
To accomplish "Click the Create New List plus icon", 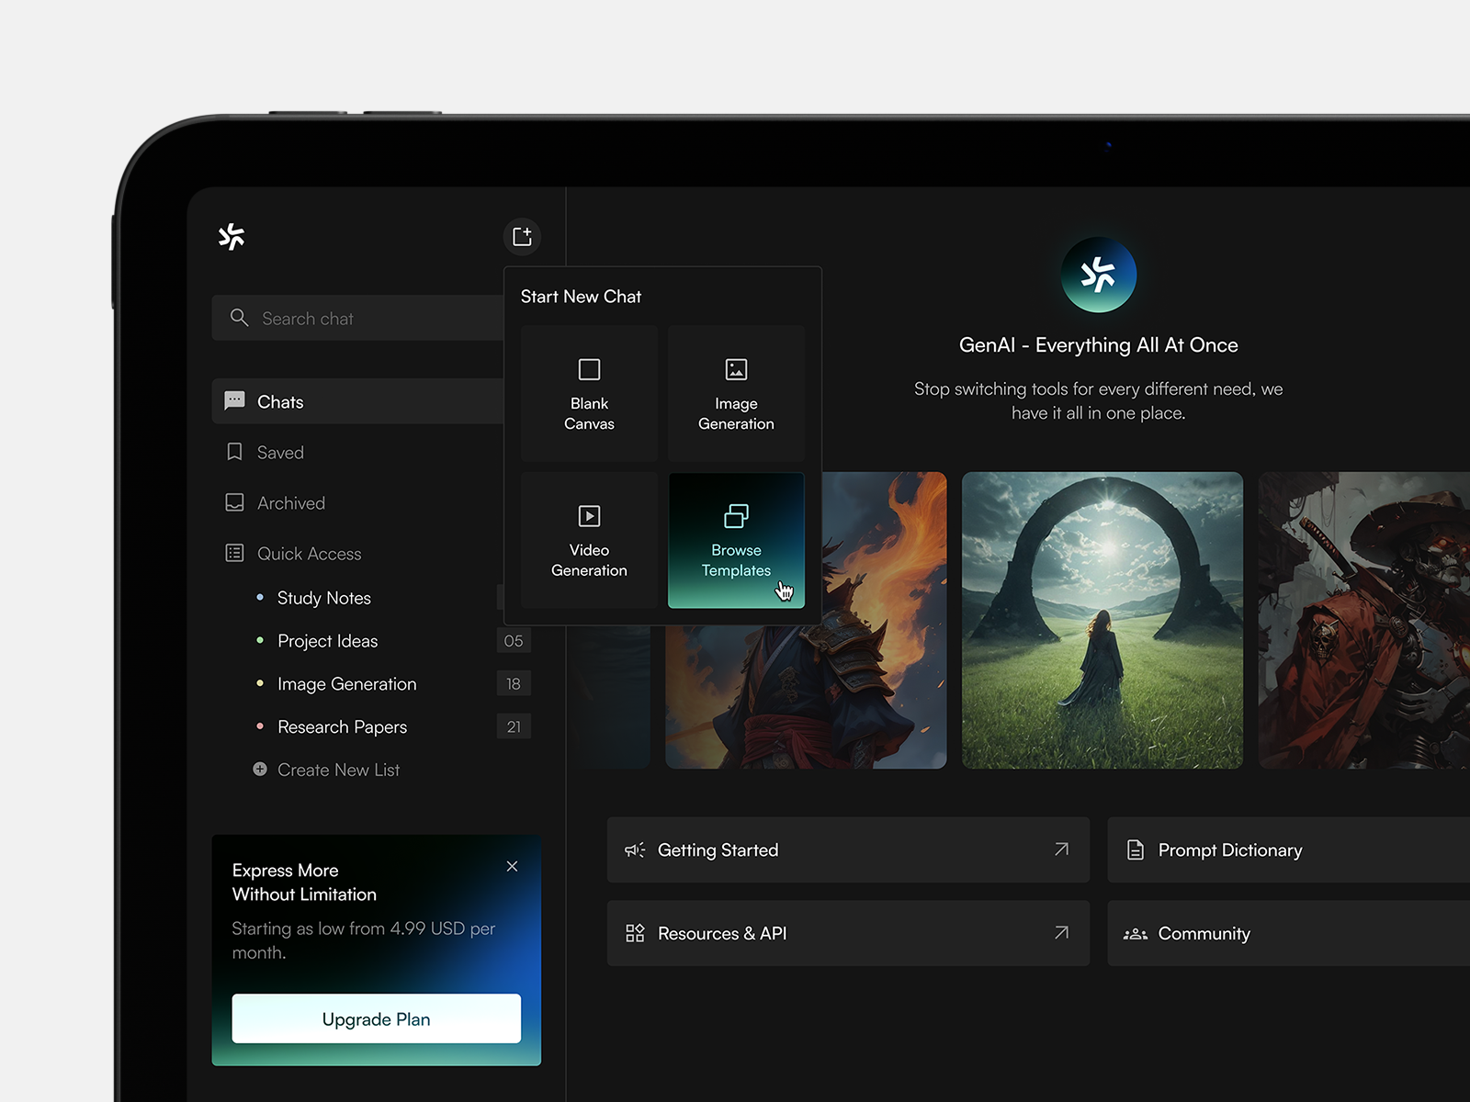I will pyautogui.click(x=260, y=770).
